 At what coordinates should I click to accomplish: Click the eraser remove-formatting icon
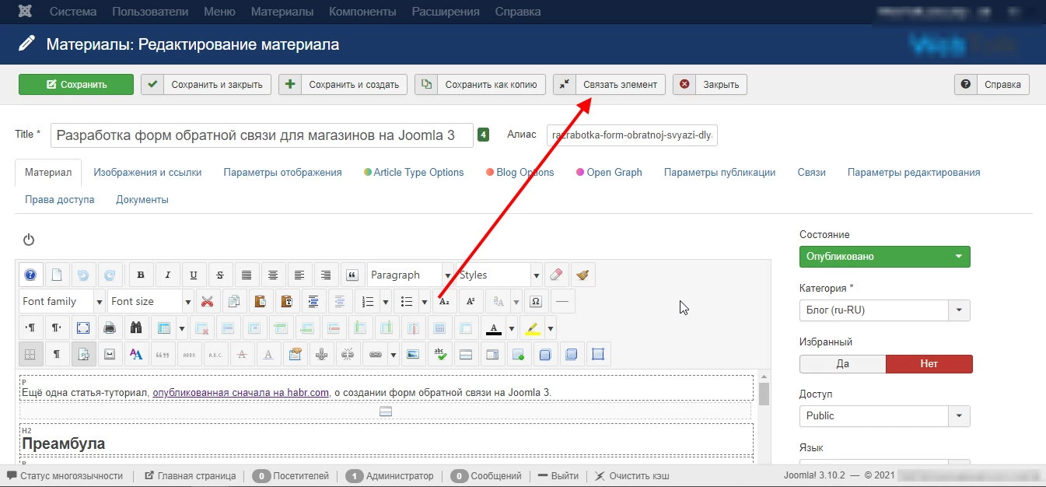(555, 275)
